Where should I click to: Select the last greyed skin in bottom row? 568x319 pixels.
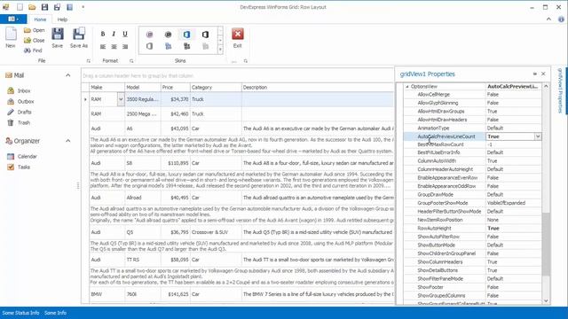point(205,46)
